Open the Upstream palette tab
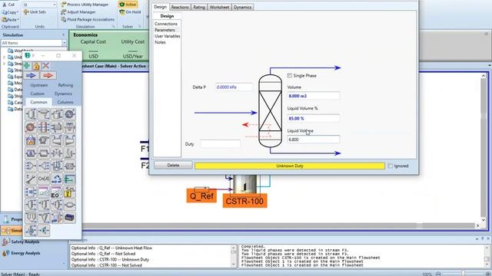Screen dimensions: 492x276 [39, 85]
